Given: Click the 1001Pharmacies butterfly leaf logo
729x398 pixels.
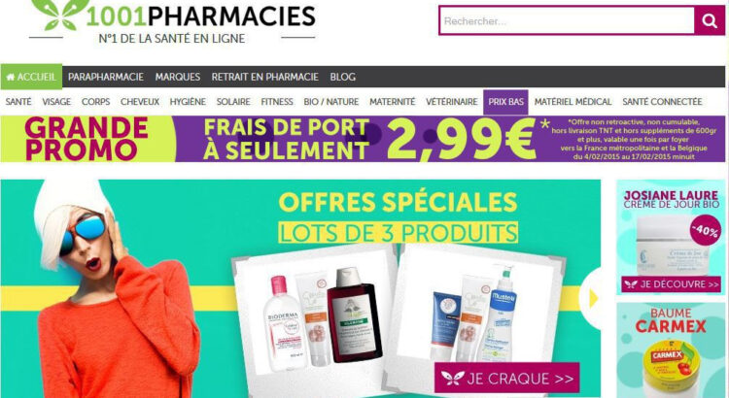Looking at the screenshot, I should 61,14.
